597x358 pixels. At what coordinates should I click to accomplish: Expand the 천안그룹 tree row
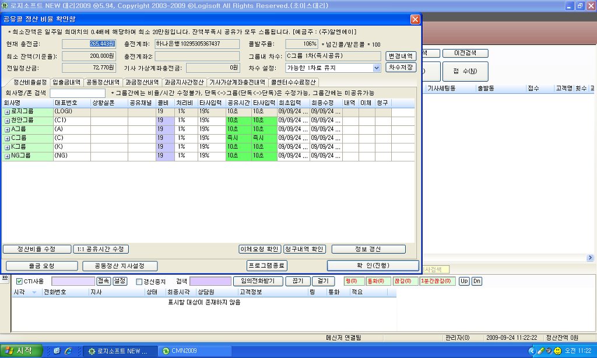coord(7,121)
